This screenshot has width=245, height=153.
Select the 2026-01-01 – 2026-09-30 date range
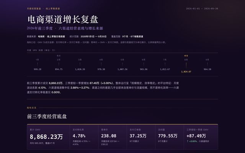(x=202, y=8)
